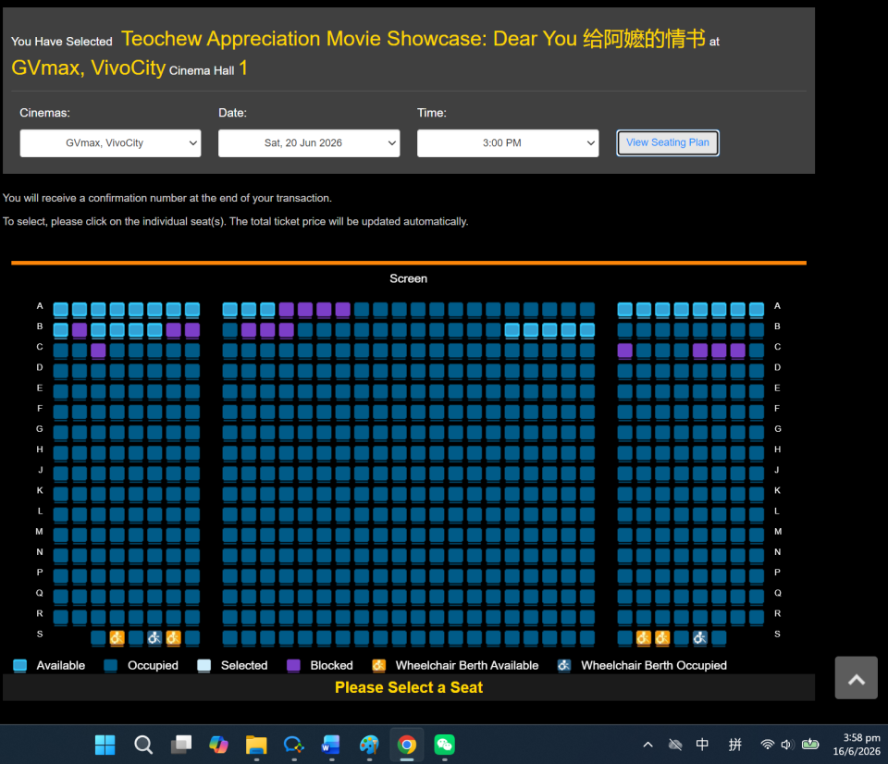Click the first blocked purple seat in row A center

pos(287,309)
